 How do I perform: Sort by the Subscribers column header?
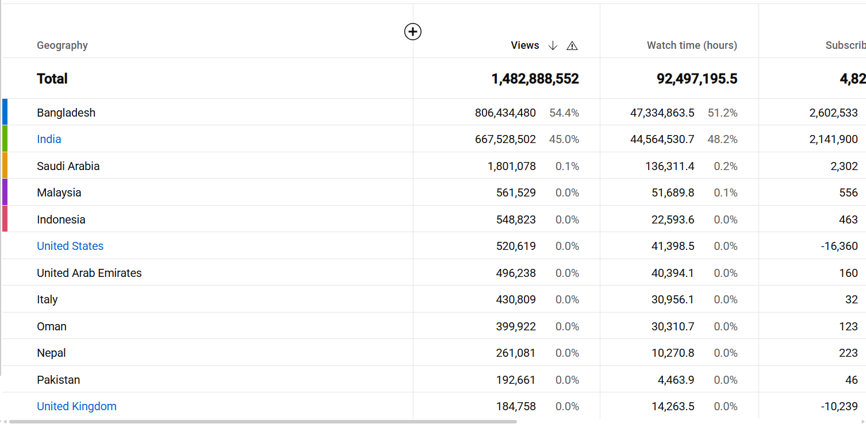point(845,45)
